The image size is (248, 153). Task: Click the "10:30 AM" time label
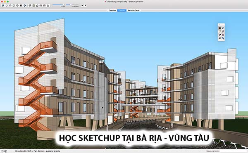coord(75,7)
